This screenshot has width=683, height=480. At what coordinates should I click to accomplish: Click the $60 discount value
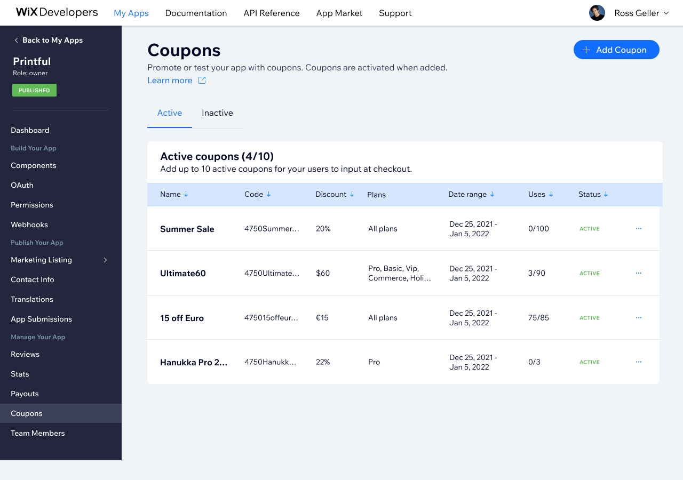pos(323,273)
